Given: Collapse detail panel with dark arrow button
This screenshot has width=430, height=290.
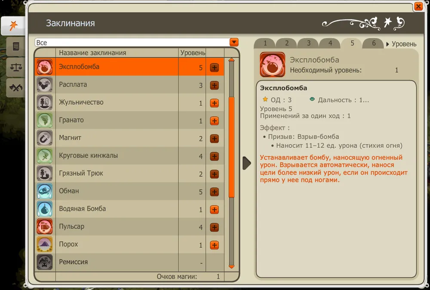Looking at the screenshot, I should click(x=247, y=163).
